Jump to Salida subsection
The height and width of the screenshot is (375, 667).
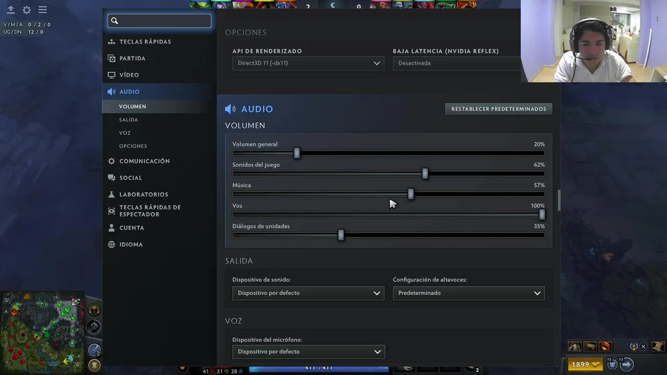pyautogui.click(x=128, y=120)
